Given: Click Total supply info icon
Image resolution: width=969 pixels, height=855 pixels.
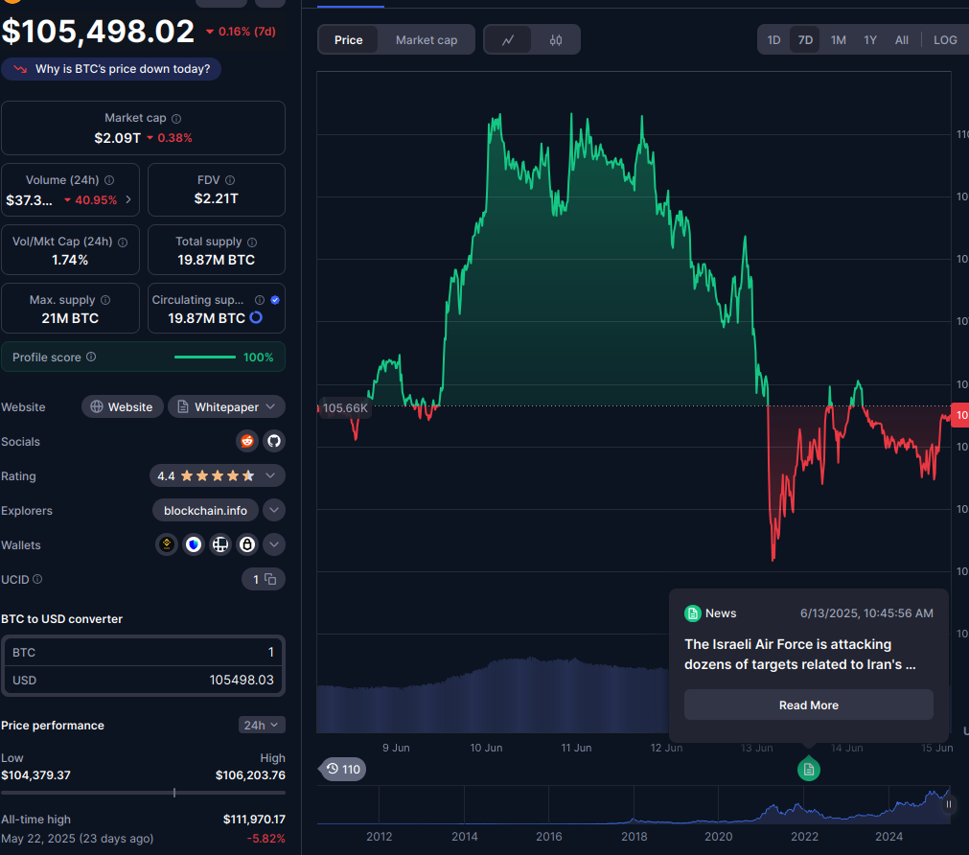Looking at the screenshot, I should (252, 243).
